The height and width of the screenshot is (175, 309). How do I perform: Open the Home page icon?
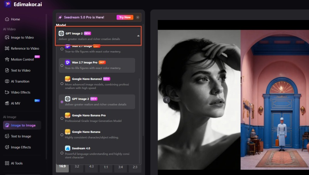pos(7,19)
